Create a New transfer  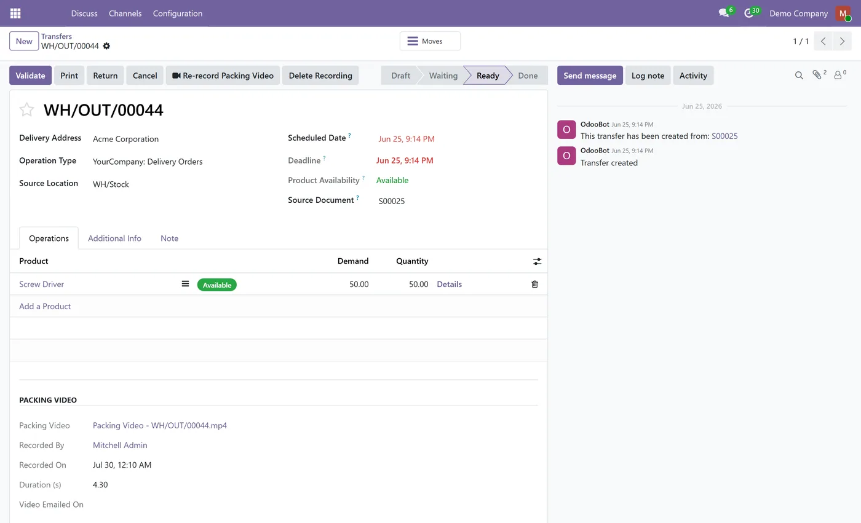pyautogui.click(x=24, y=41)
